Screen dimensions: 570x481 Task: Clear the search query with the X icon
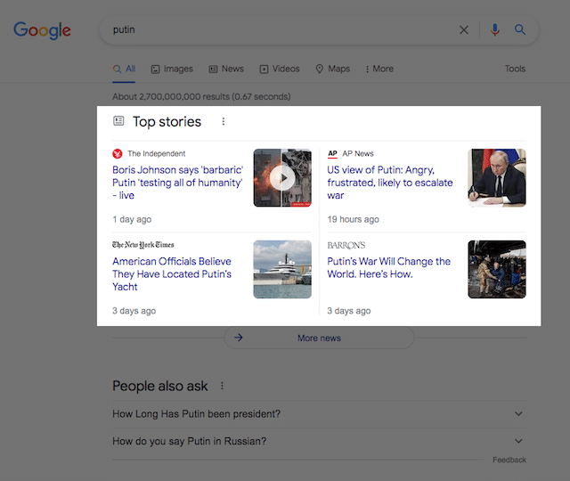464,29
